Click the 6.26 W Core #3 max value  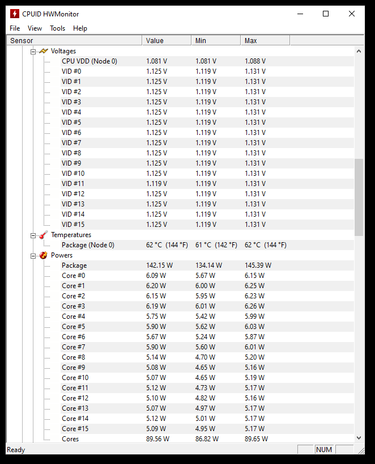click(x=254, y=306)
